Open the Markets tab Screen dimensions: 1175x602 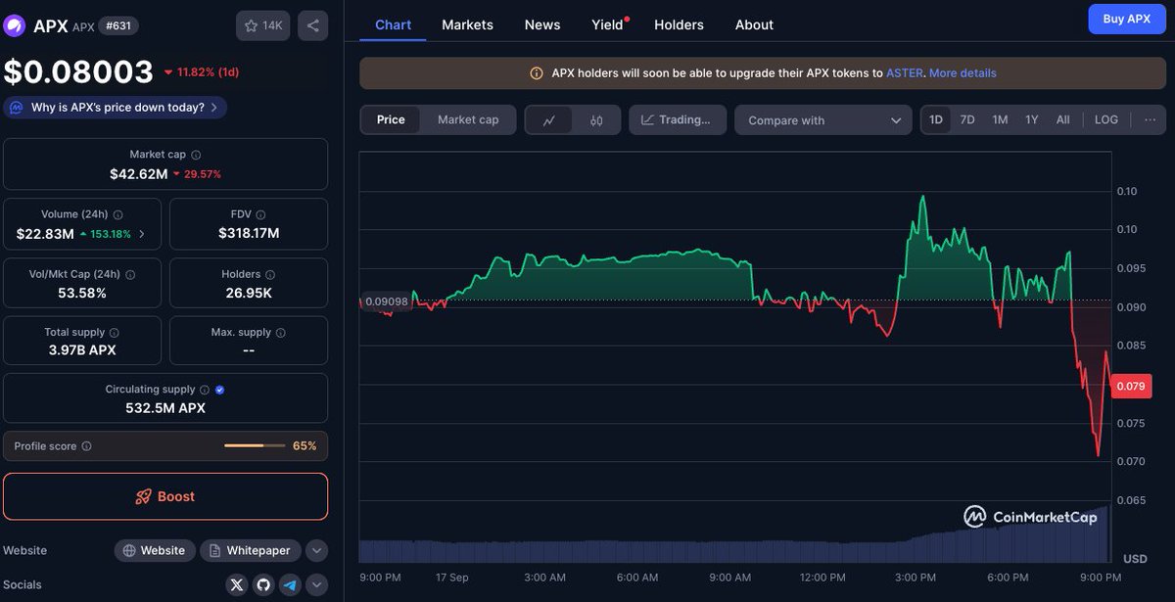tap(467, 24)
